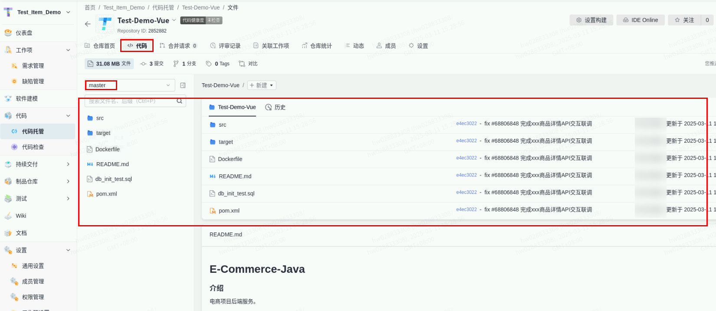View 1 分支 branches
The image size is (716, 311).
click(x=184, y=64)
